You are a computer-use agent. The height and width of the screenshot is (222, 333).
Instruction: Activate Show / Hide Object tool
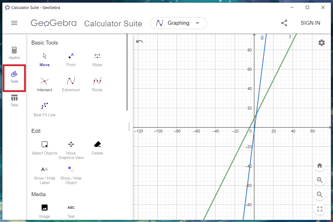pos(71,175)
